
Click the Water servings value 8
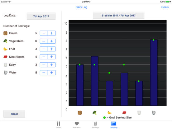(x=36, y=73)
